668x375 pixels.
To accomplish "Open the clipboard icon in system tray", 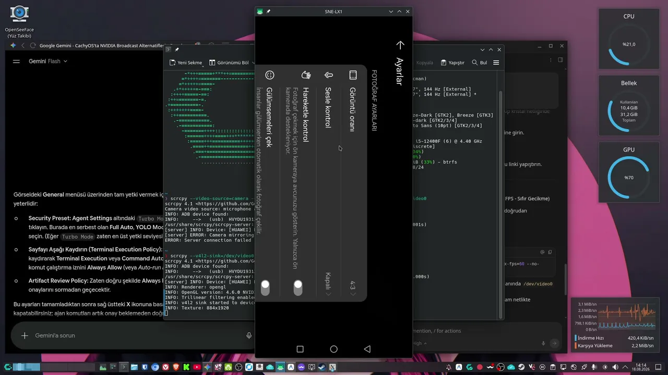I will (553, 367).
